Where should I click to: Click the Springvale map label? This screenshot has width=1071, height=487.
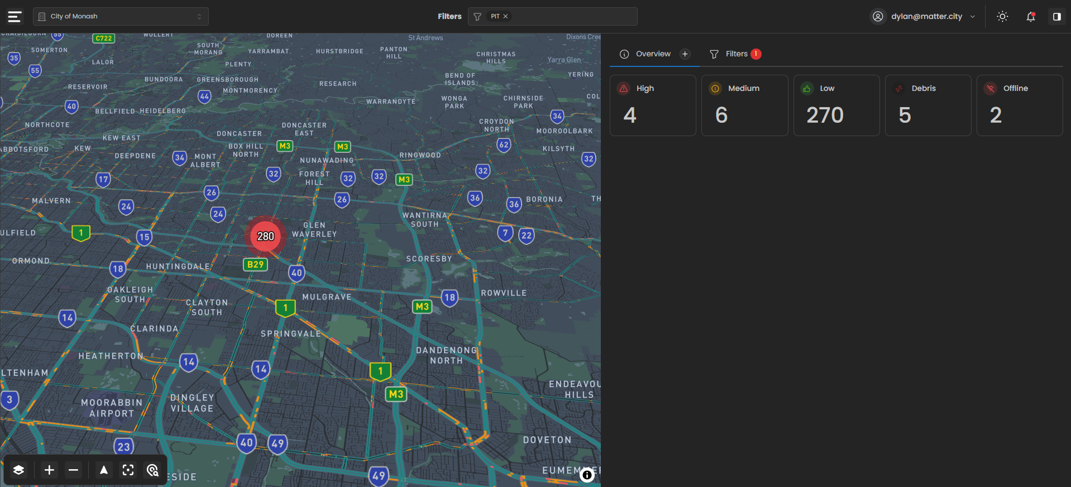click(x=291, y=334)
